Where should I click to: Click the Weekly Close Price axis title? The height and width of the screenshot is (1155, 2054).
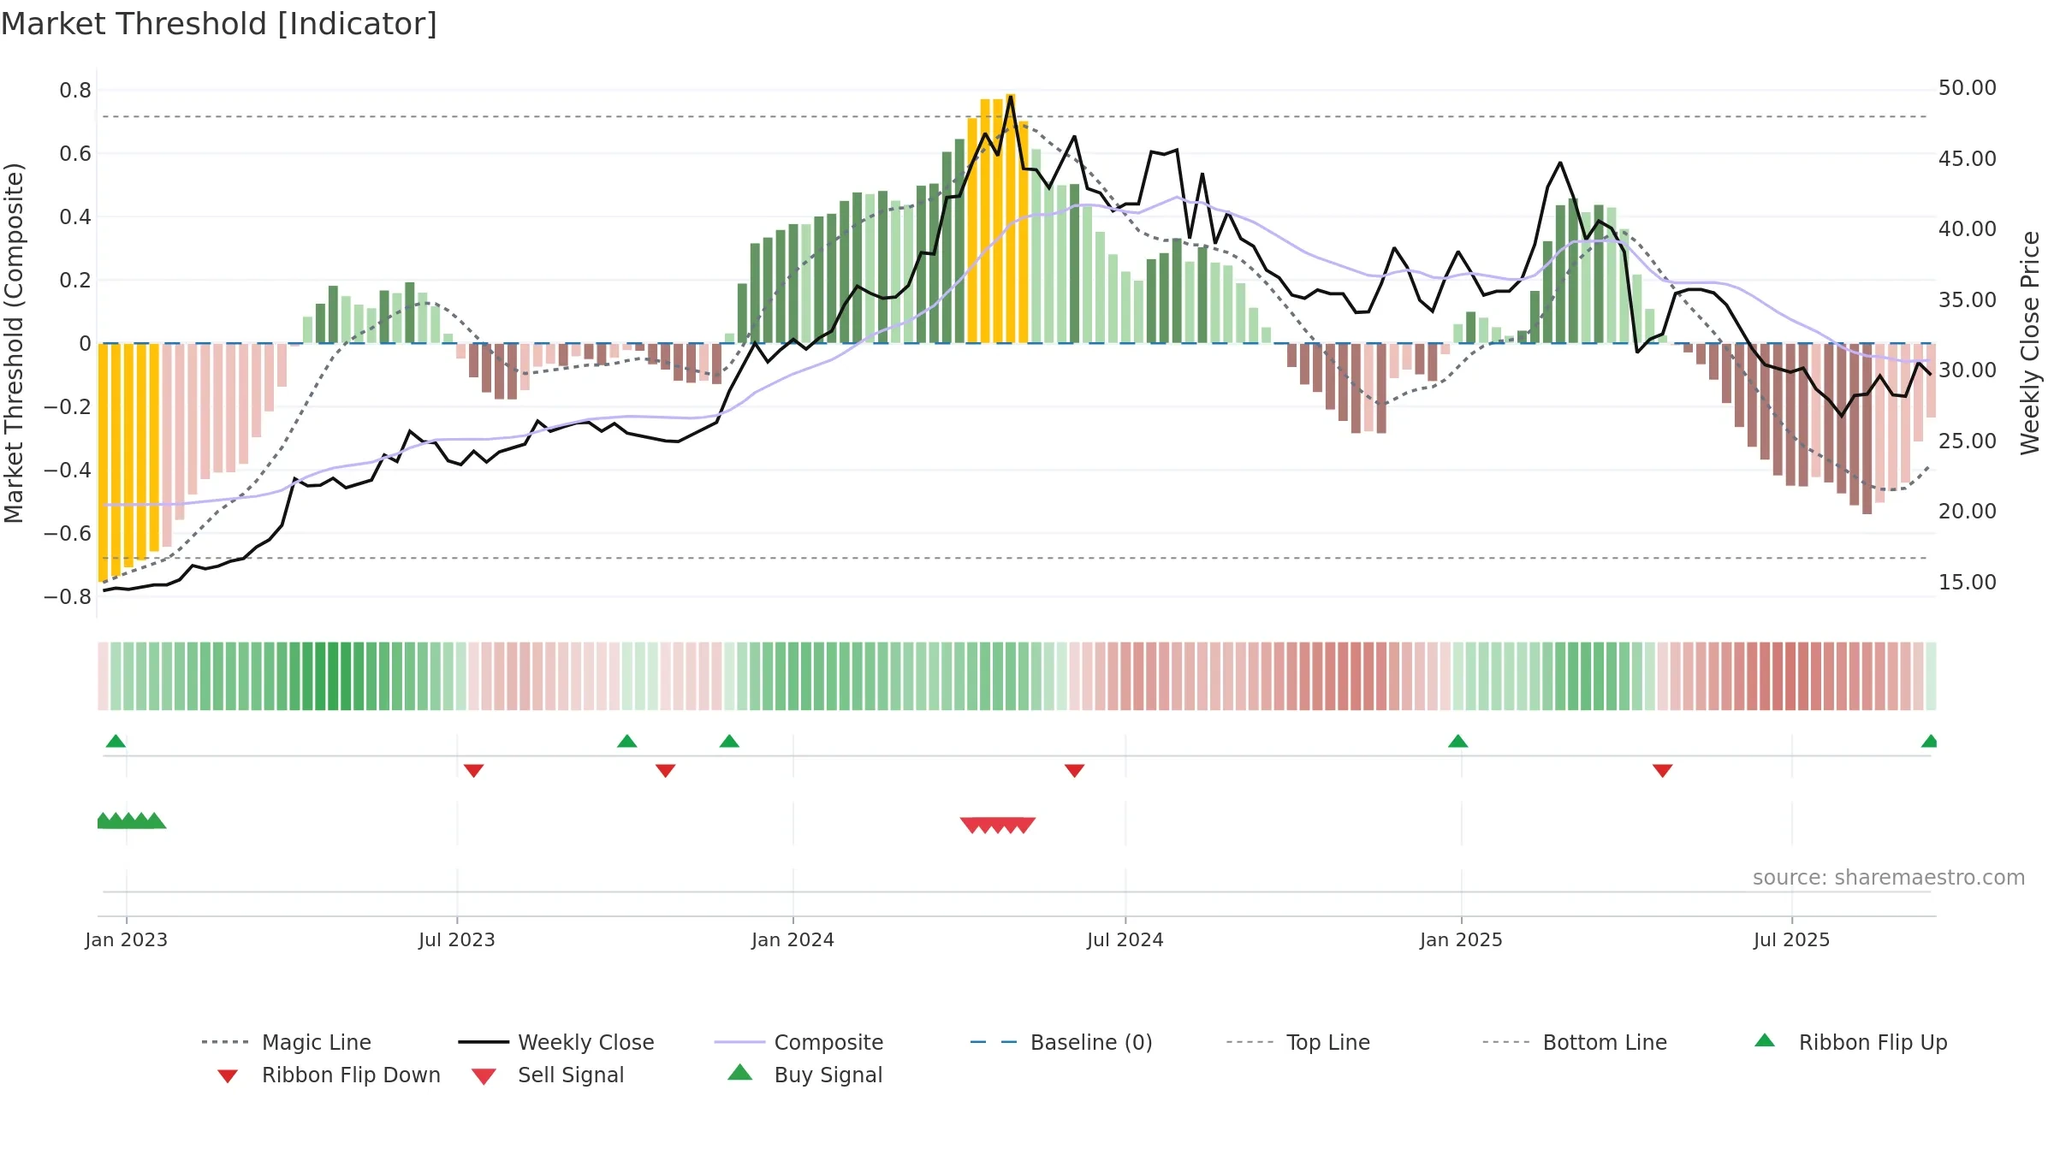(2030, 343)
